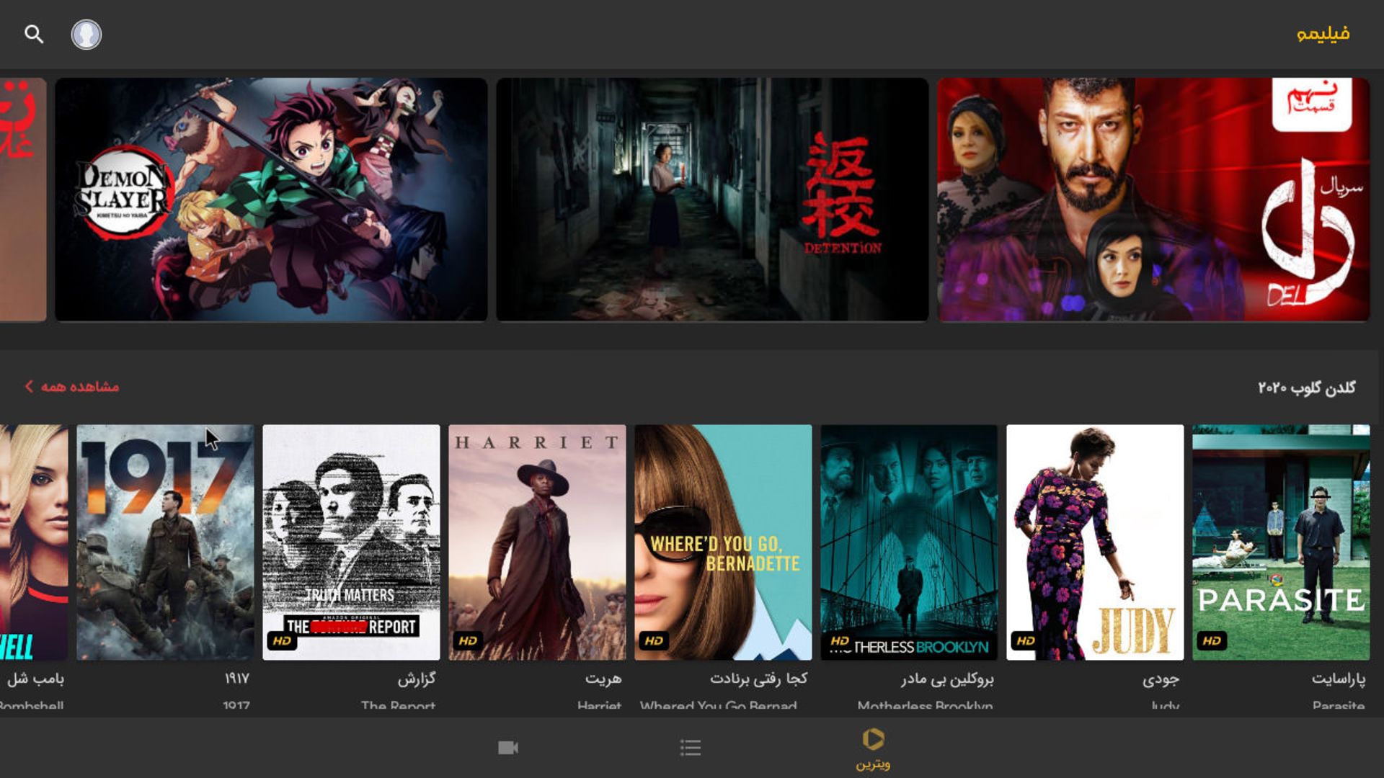Open the user profile avatar
Image resolution: width=1384 pixels, height=778 pixels.
click(86, 34)
